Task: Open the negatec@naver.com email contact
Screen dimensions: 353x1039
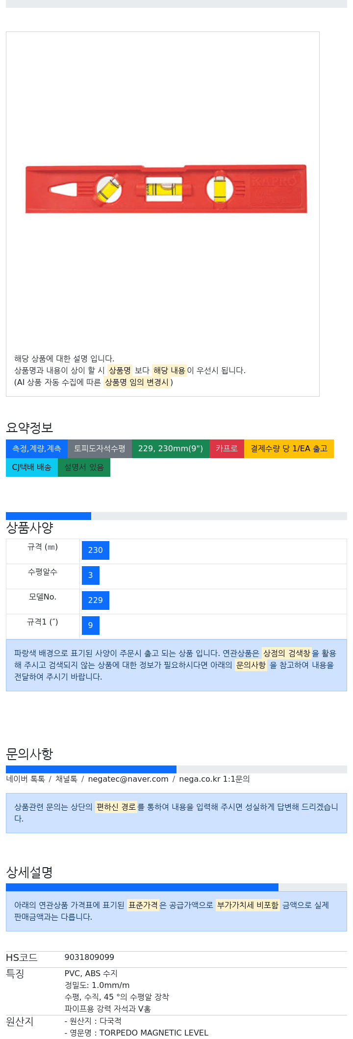Action: pos(128,779)
